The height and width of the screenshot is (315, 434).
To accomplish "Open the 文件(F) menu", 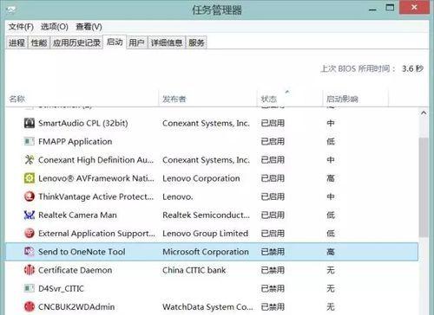I will click(21, 27).
